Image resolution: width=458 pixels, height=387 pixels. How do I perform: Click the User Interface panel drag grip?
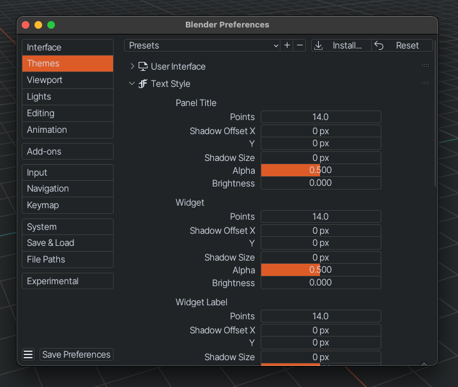point(425,66)
